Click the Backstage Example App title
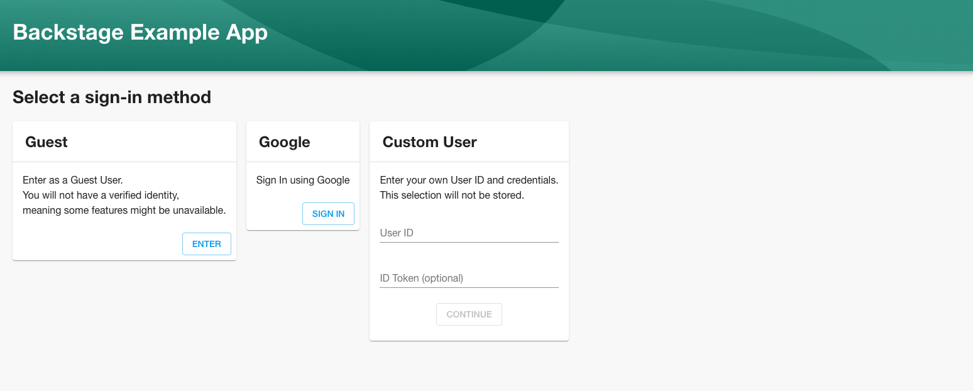Viewport: 973px width, 391px height. tap(140, 32)
